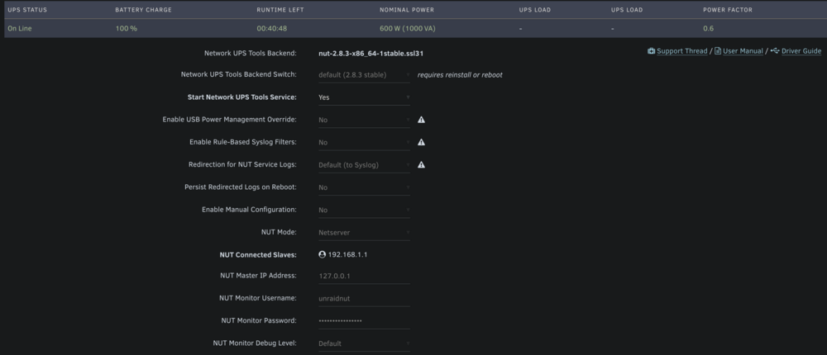Click the 'Start Network UPS Tools Service:' label
This screenshot has width=827, height=355.
[242, 97]
